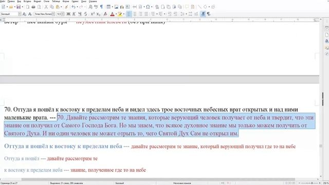Open the sidebar Navigator icon
The width and height of the screenshot is (329, 185).
(x=326, y=54)
